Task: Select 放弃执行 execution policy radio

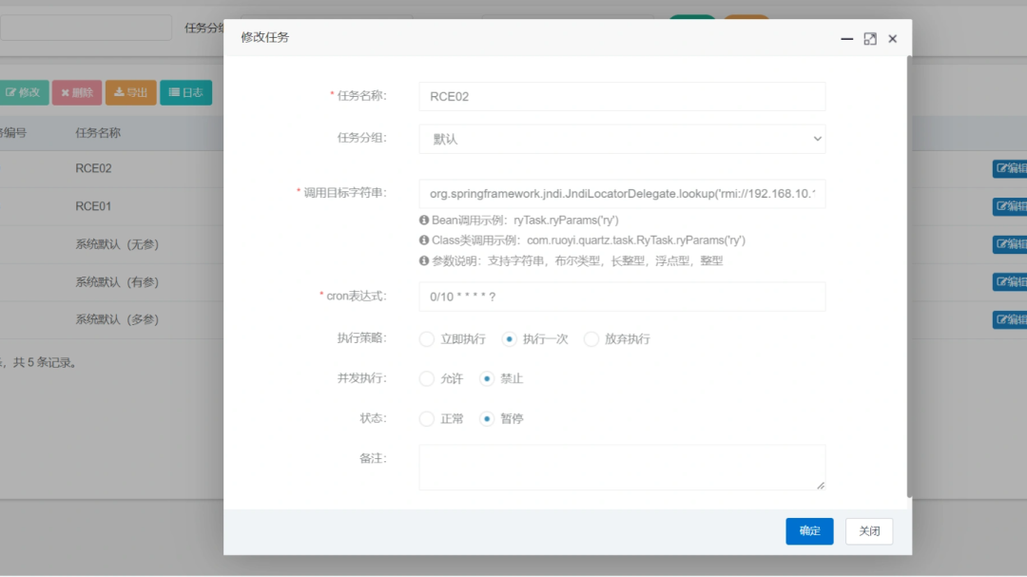Action: click(591, 339)
